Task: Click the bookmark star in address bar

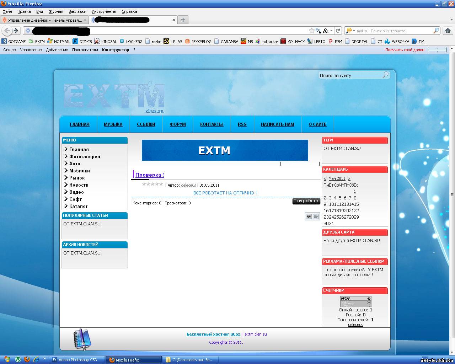Action: tap(311, 31)
